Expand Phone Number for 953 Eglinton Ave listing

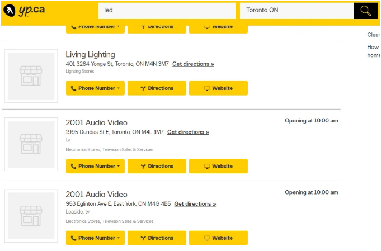(x=95, y=238)
